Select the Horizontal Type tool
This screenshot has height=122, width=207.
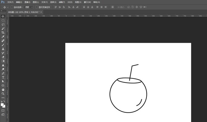point(3,77)
